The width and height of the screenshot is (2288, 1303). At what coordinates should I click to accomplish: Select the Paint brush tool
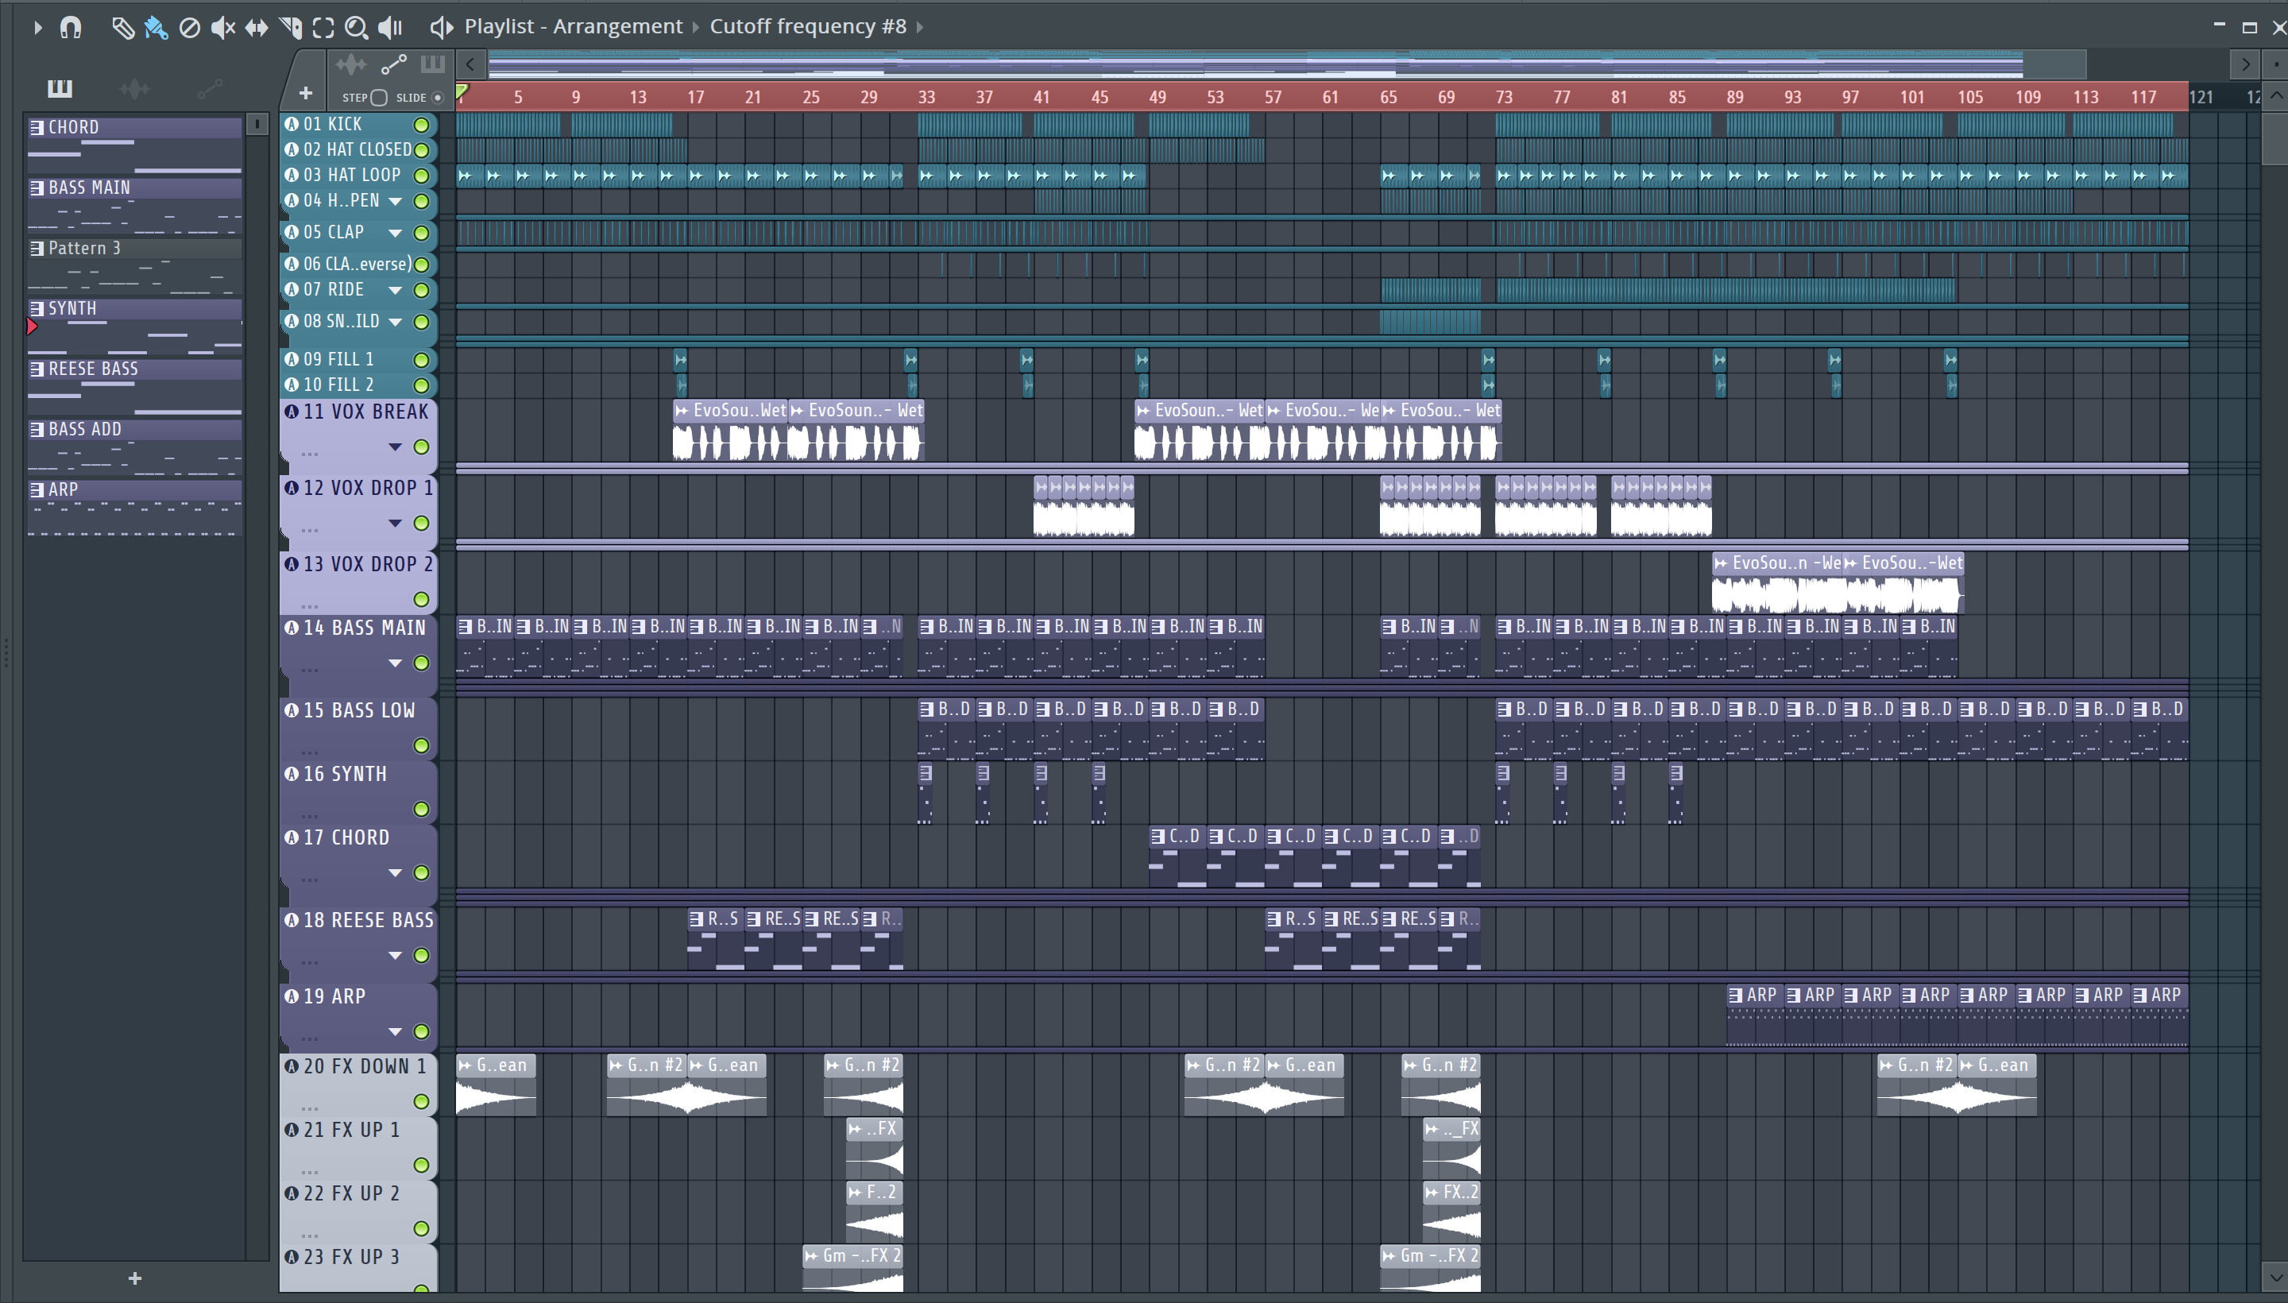[156, 28]
